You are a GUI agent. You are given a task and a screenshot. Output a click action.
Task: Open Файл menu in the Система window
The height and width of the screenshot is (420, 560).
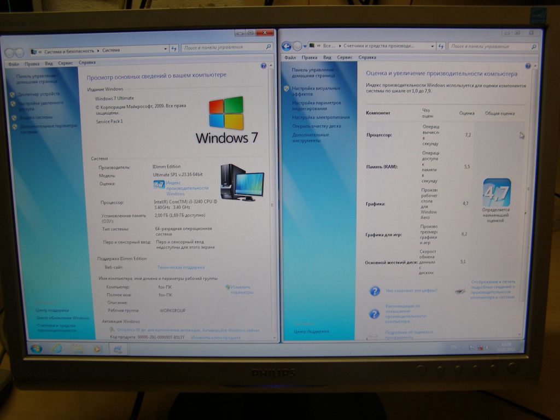click(x=14, y=65)
